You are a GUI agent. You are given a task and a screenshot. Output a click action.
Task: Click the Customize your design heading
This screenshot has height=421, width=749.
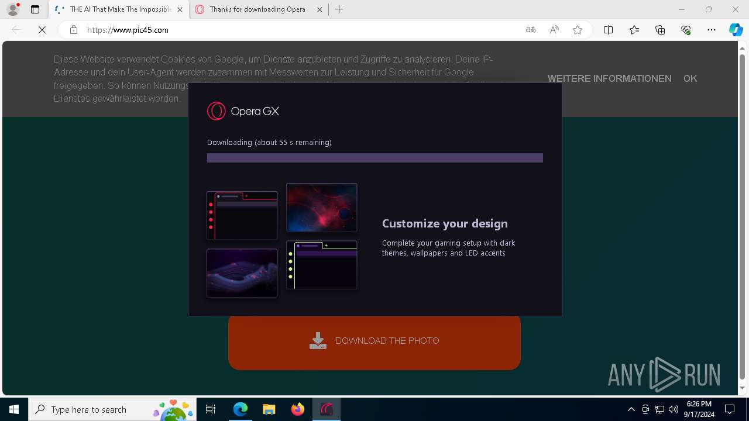click(x=445, y=223)
